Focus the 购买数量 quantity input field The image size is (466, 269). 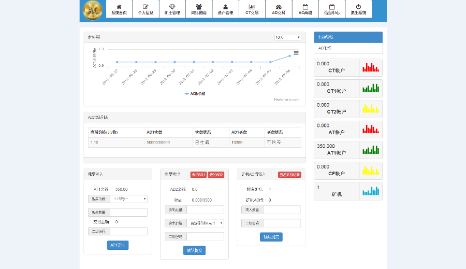129,213
